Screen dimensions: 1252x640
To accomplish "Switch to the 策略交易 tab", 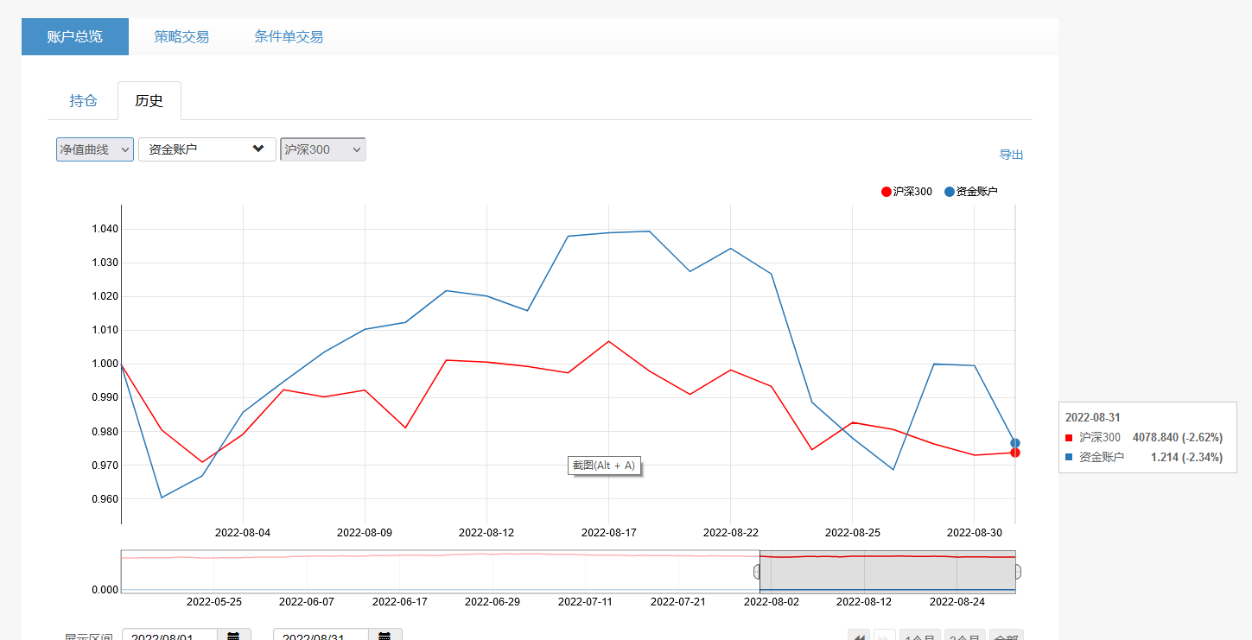I will [x=181, y=37].
